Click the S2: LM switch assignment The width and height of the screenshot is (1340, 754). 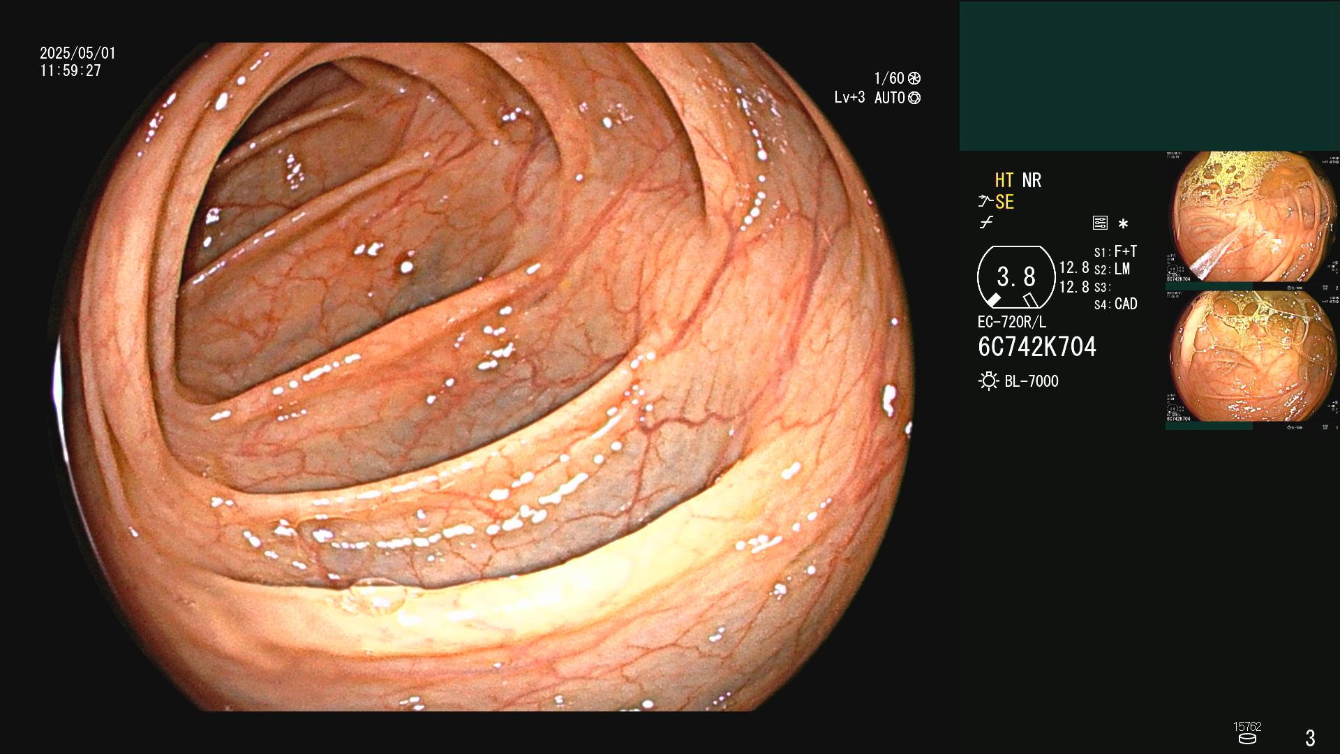point(1112,269)
